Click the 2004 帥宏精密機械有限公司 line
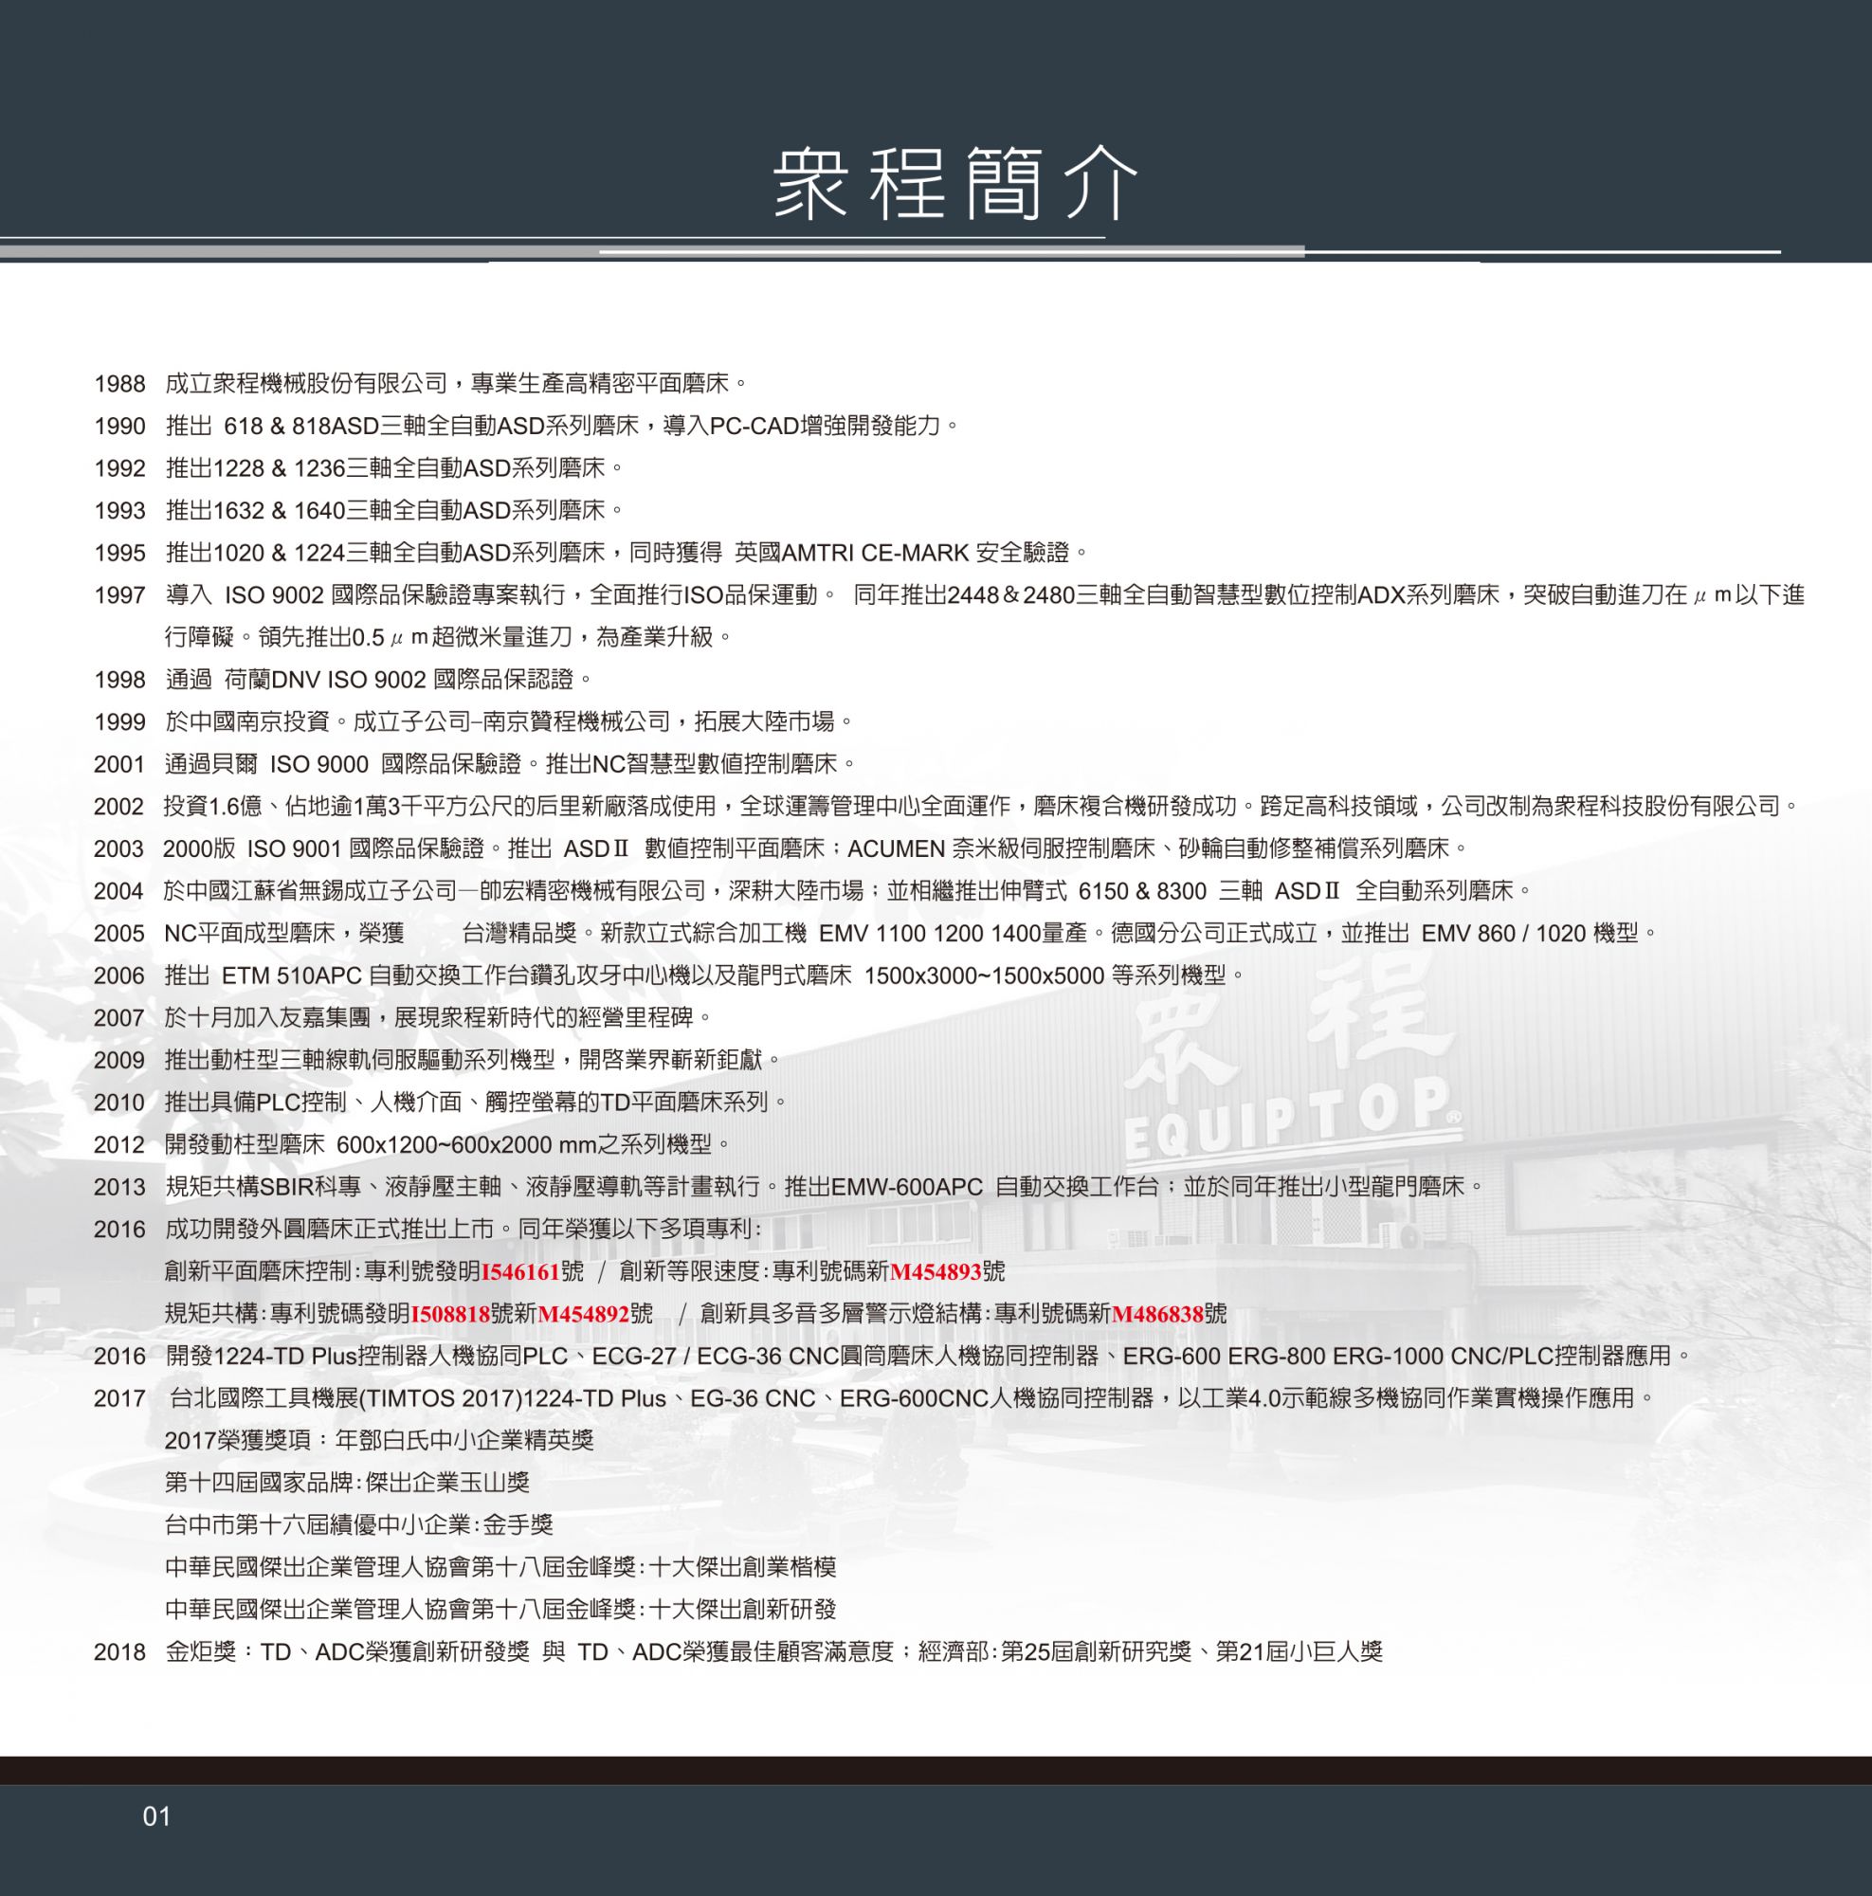The width and height of the screenshot is (1872, 1896). click(x=813, y=891)
